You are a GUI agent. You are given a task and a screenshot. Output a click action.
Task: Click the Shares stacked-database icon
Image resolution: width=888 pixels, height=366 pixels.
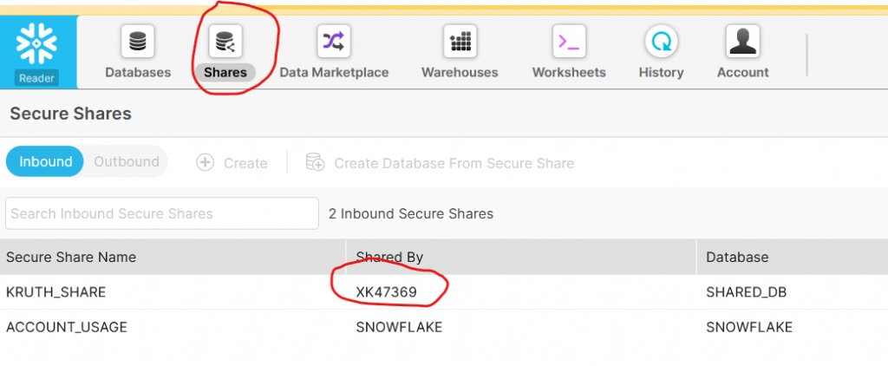coord(225,42)
